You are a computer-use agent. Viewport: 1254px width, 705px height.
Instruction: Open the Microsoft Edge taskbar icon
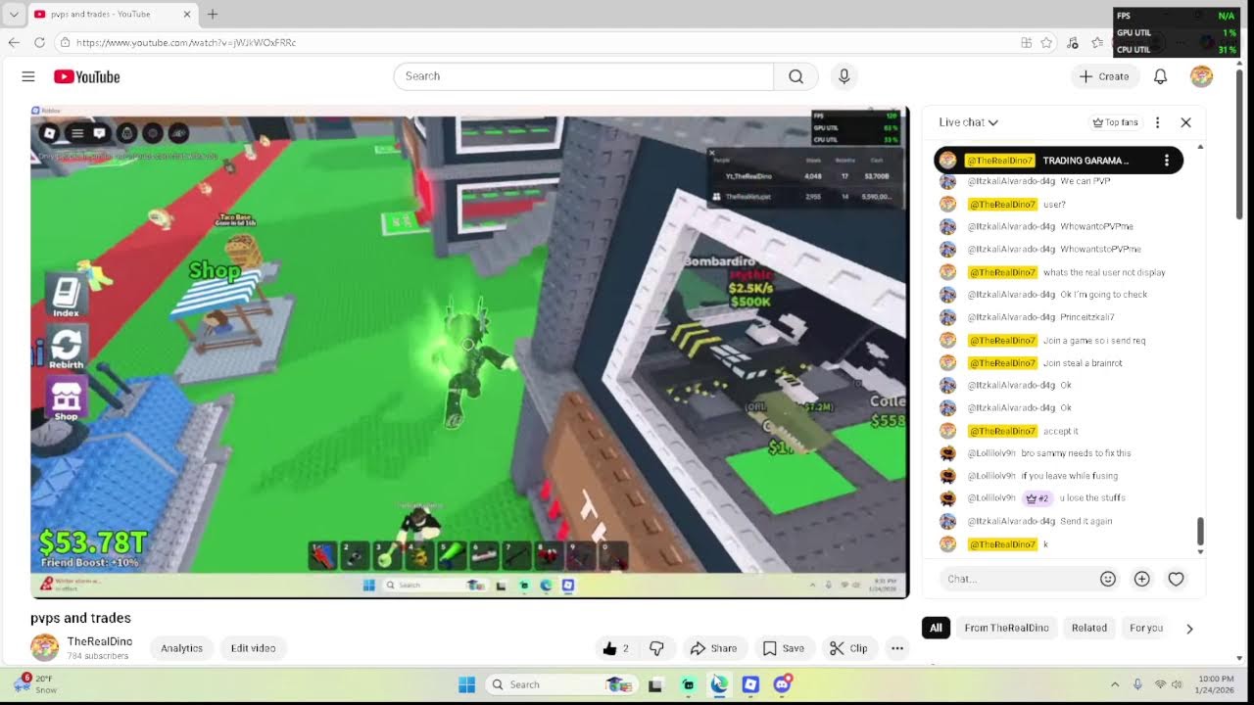(x=720, y=684)
